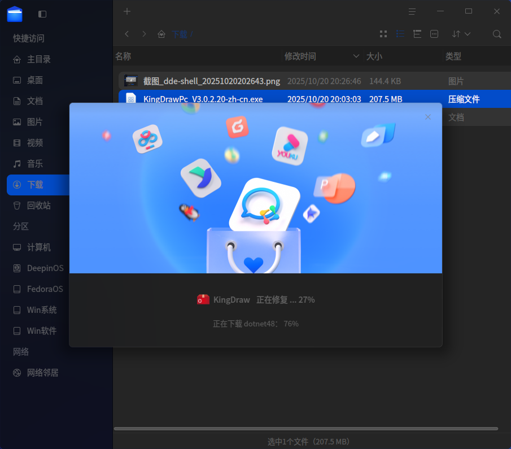Go forward with the right arrow

[x=144, y=34]
